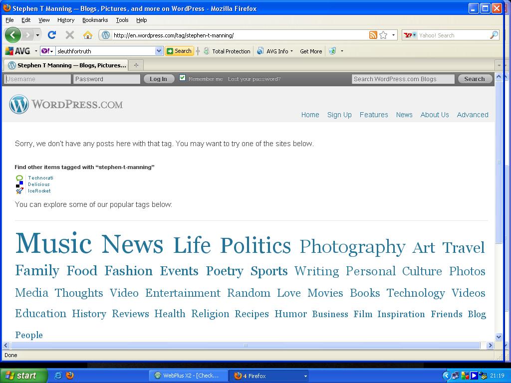
Task: Open the Music tag link
Action: (x=53, y=243)
